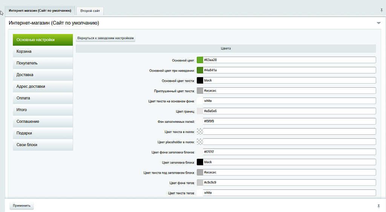Focus the Цвет фона тегов field
The height and width of the screenshot is (212, 386).
click(289, 183)
